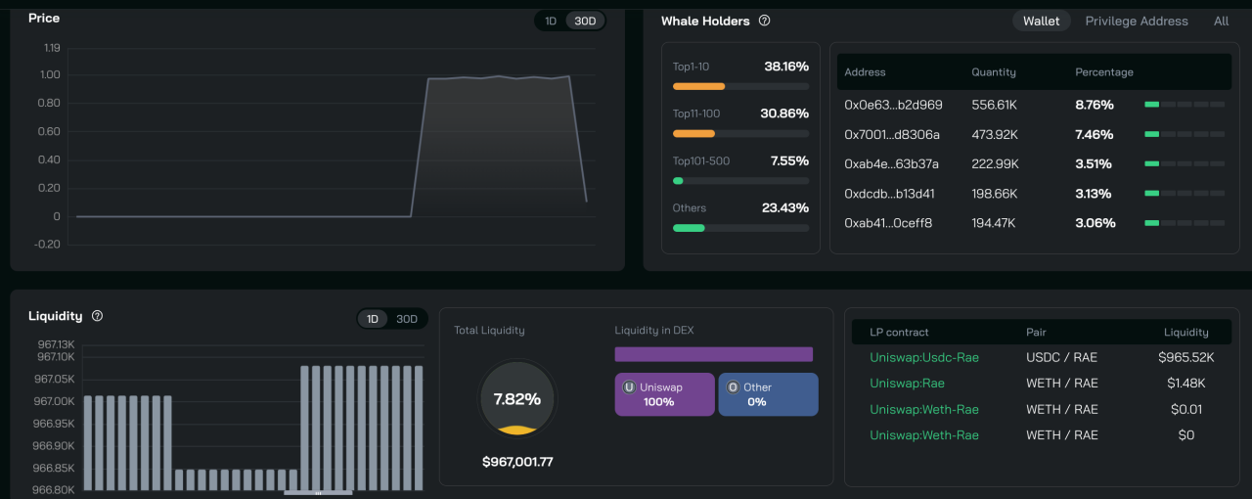Select the Wallet tab

point(1041,21)
